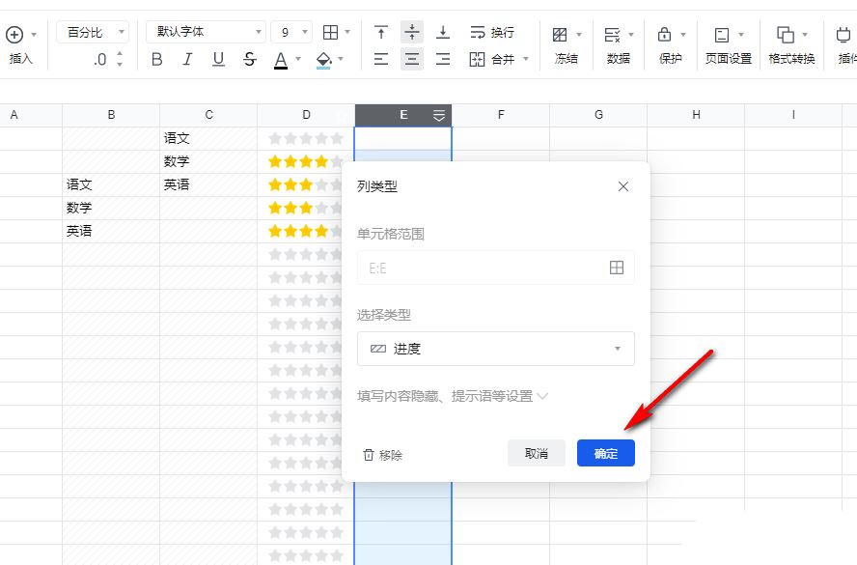Confirm with the 确定 button
Viewport: 857px width, 565px height.
pyautogui.click(x=606, y=452)
